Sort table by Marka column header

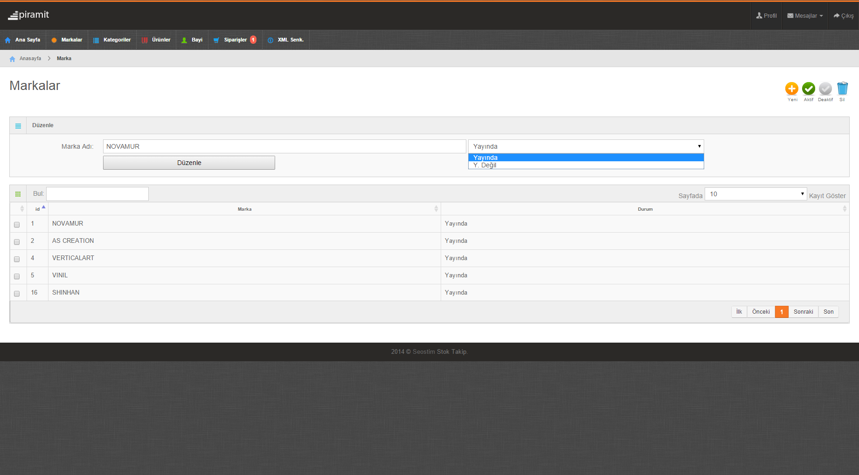(x=244, y=209)
